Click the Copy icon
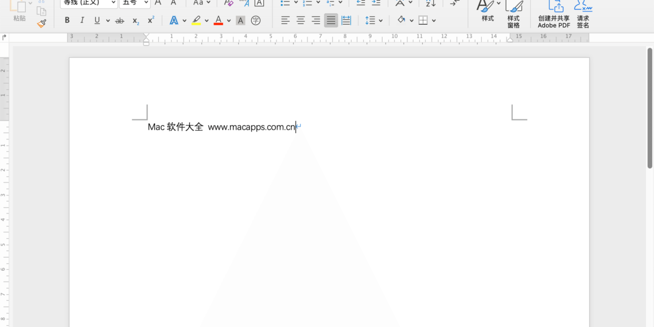This screenshot has width=654, height=327. point(41,10)
